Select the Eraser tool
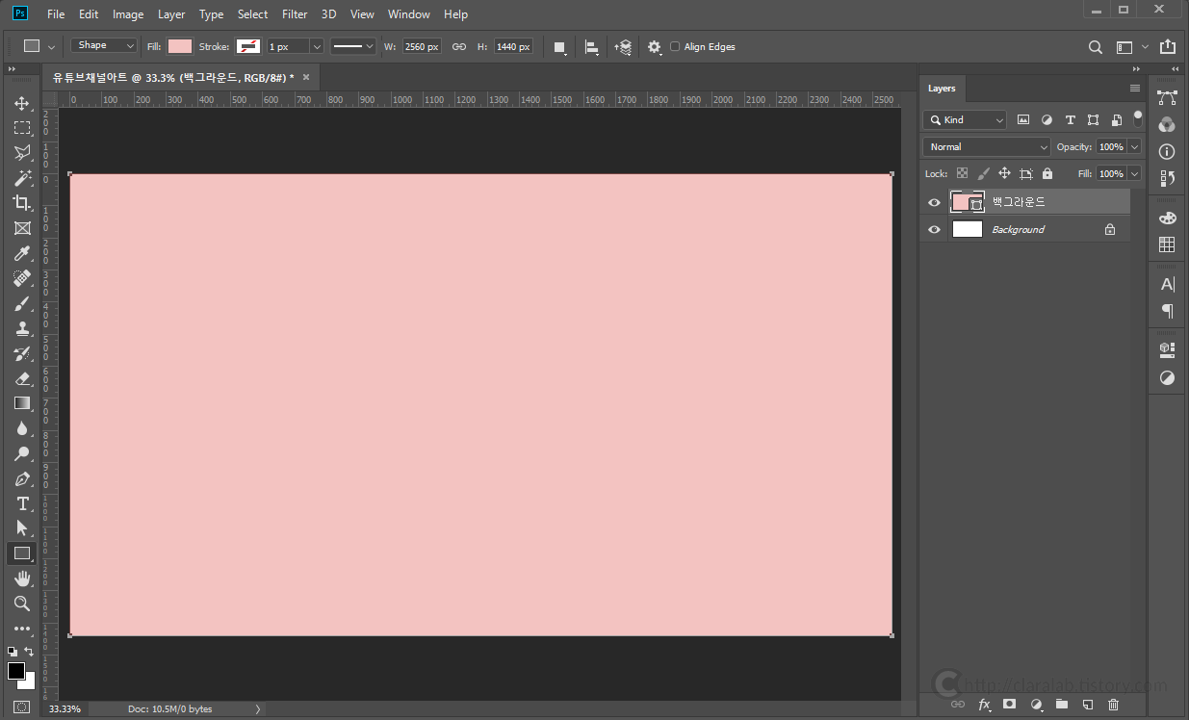Screen dimensions: 1189x720 21,378
